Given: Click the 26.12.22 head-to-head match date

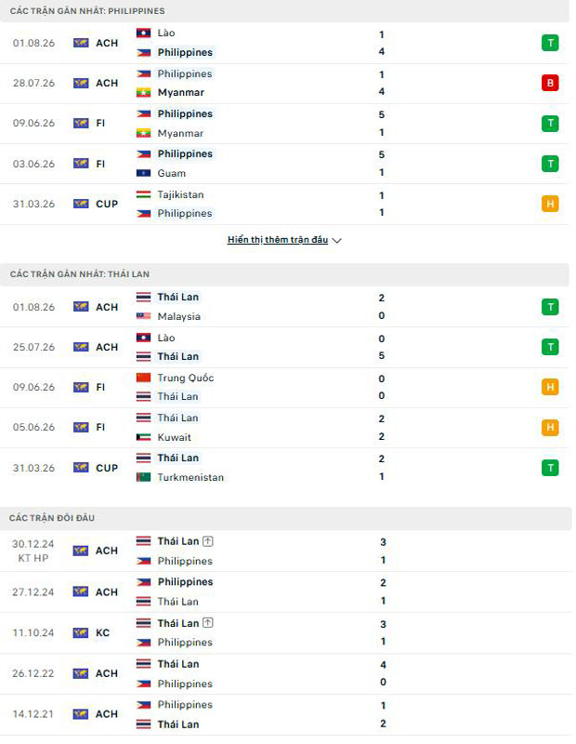Looking at the screenshot, I should pos(33,673).
